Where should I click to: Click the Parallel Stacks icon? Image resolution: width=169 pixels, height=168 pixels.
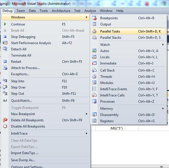[94, 38]
